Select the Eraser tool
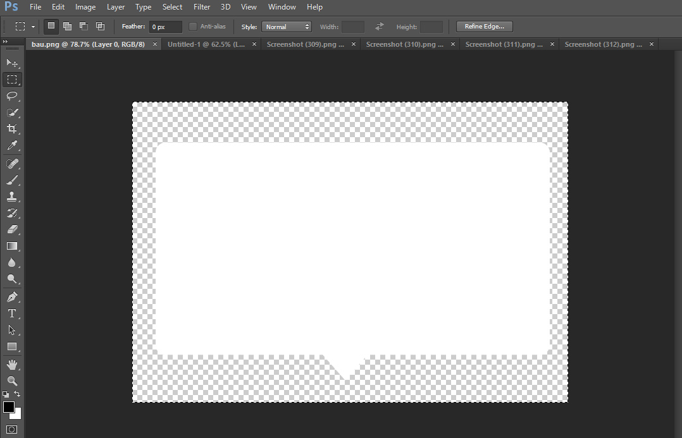This screenshot has width=682, height=438. pos(12,229)
